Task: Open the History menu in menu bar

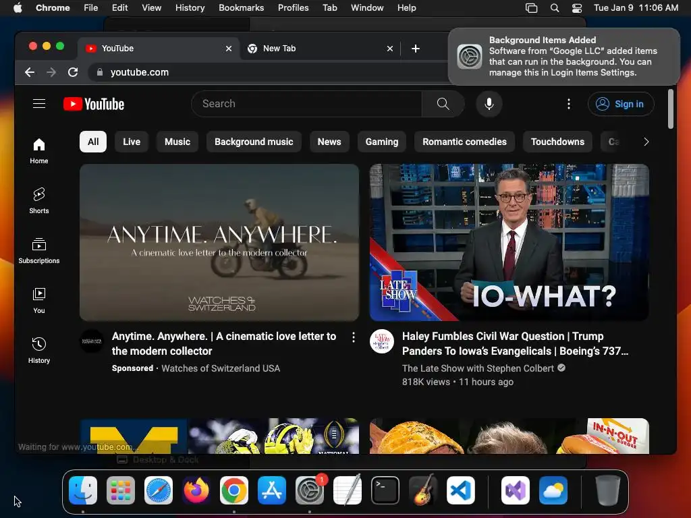Action: pyautogui.click(x=190, y=8)
